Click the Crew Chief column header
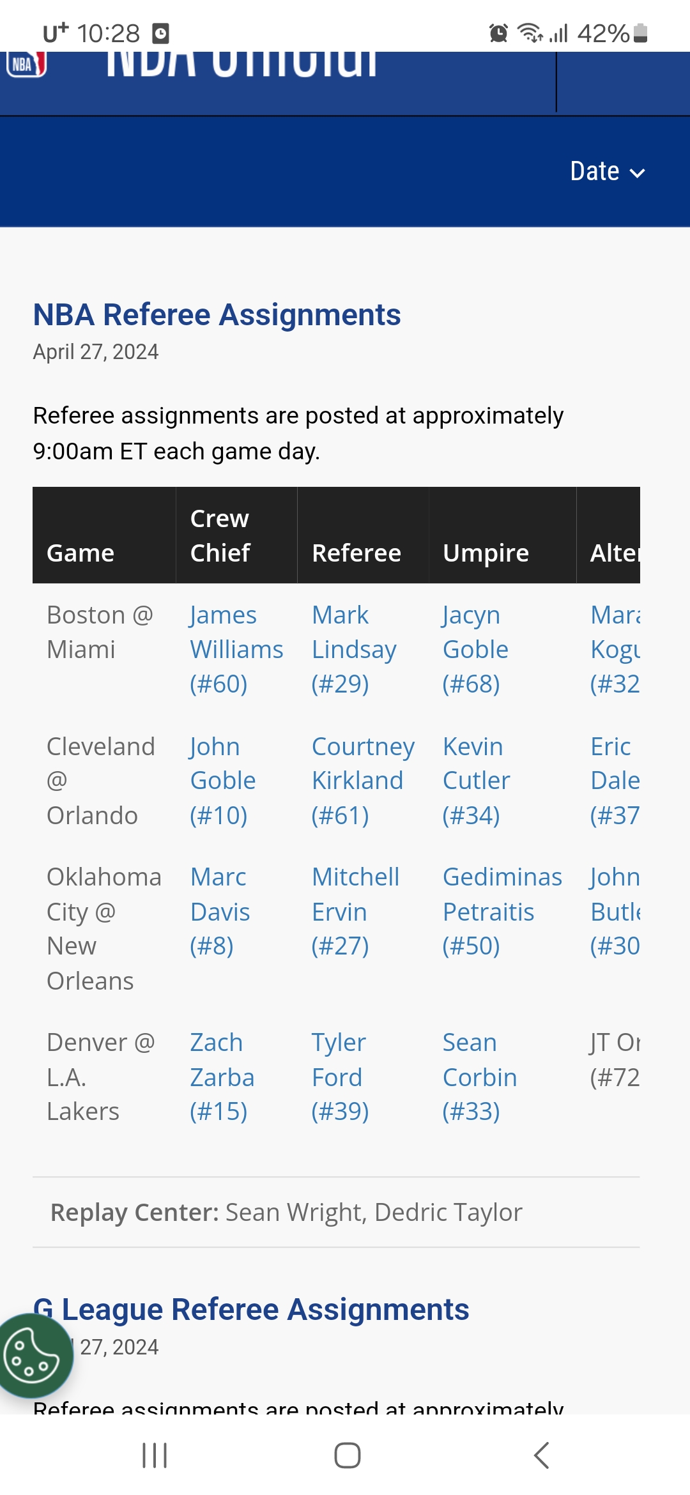The height and width of the screenshot is (1495, 690). point(220,535)
